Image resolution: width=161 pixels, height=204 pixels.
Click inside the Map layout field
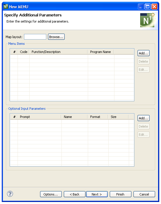coord(35,37)
